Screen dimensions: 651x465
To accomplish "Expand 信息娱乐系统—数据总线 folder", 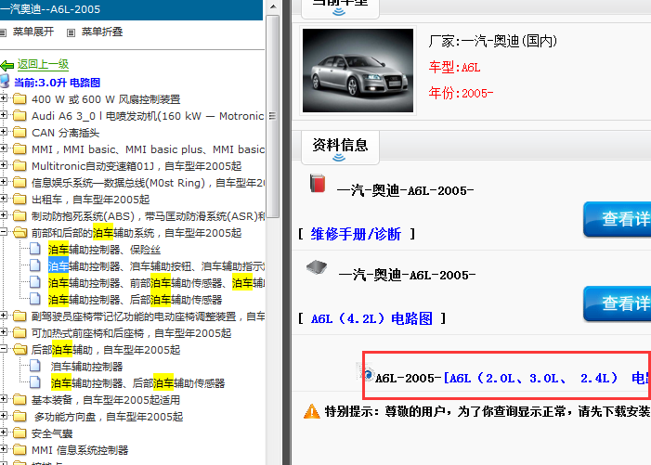I will [4, 182].
